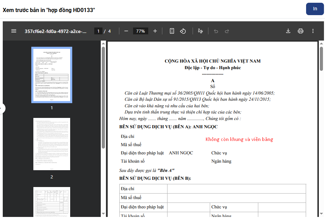This screenshot has height=219, width=325.
Task: Click the current page number field
Action: click(98, 31)
